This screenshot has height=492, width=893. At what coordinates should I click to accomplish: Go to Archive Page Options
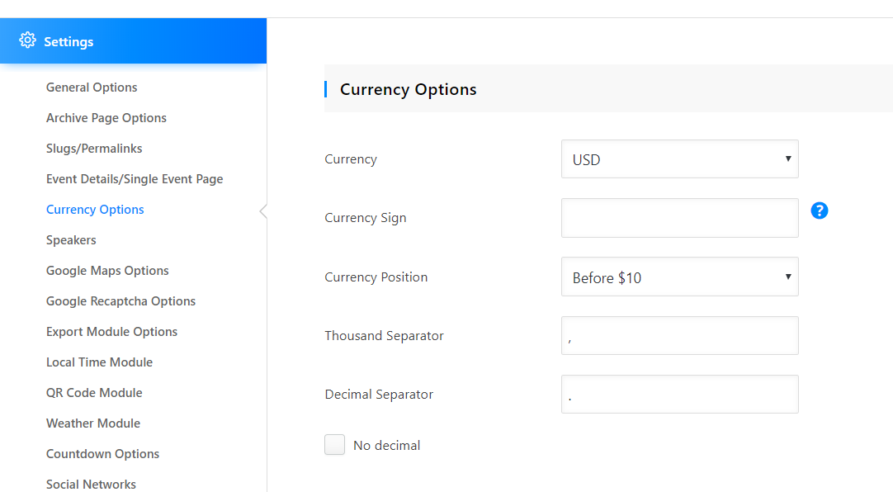(x=106, y=118)
